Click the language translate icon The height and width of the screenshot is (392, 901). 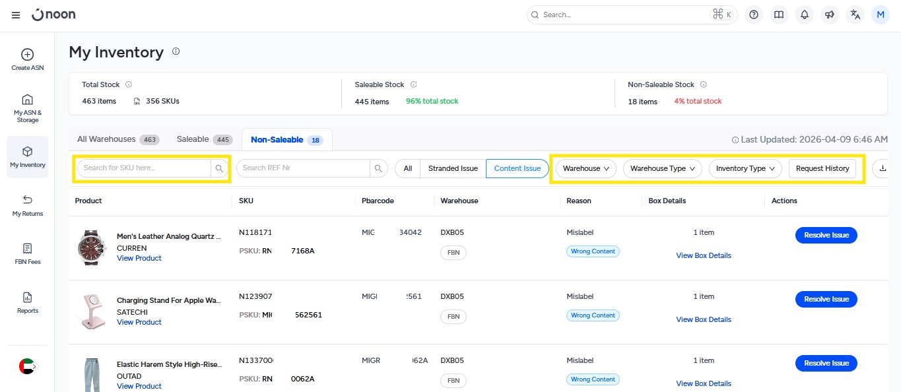855,15
